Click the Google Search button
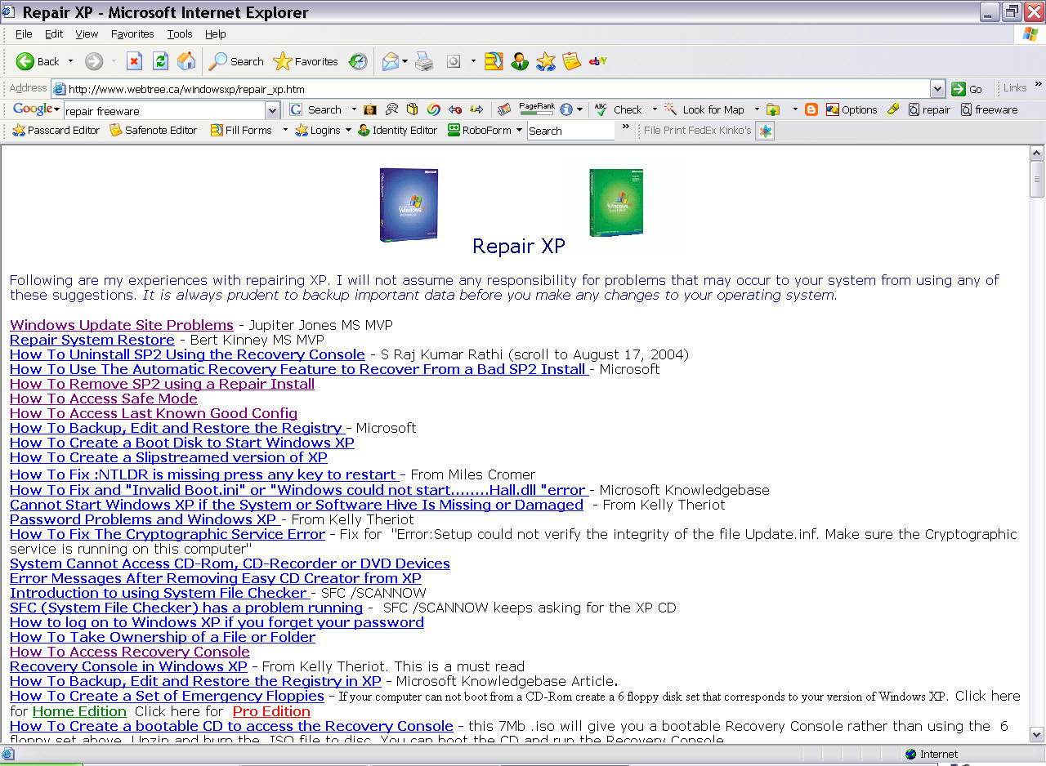Viewport: 1046px width, 766px height. (x=316, y=109)
